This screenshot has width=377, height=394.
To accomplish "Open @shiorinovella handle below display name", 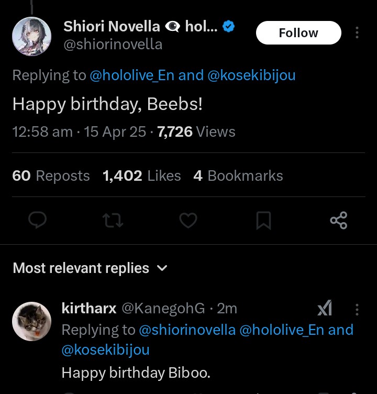I will pyautogui.click(x=113, y=45).
